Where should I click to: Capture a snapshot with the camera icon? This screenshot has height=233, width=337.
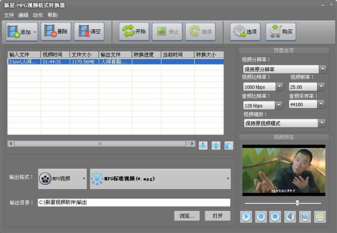pyautogui.click(x=304, y=216)
